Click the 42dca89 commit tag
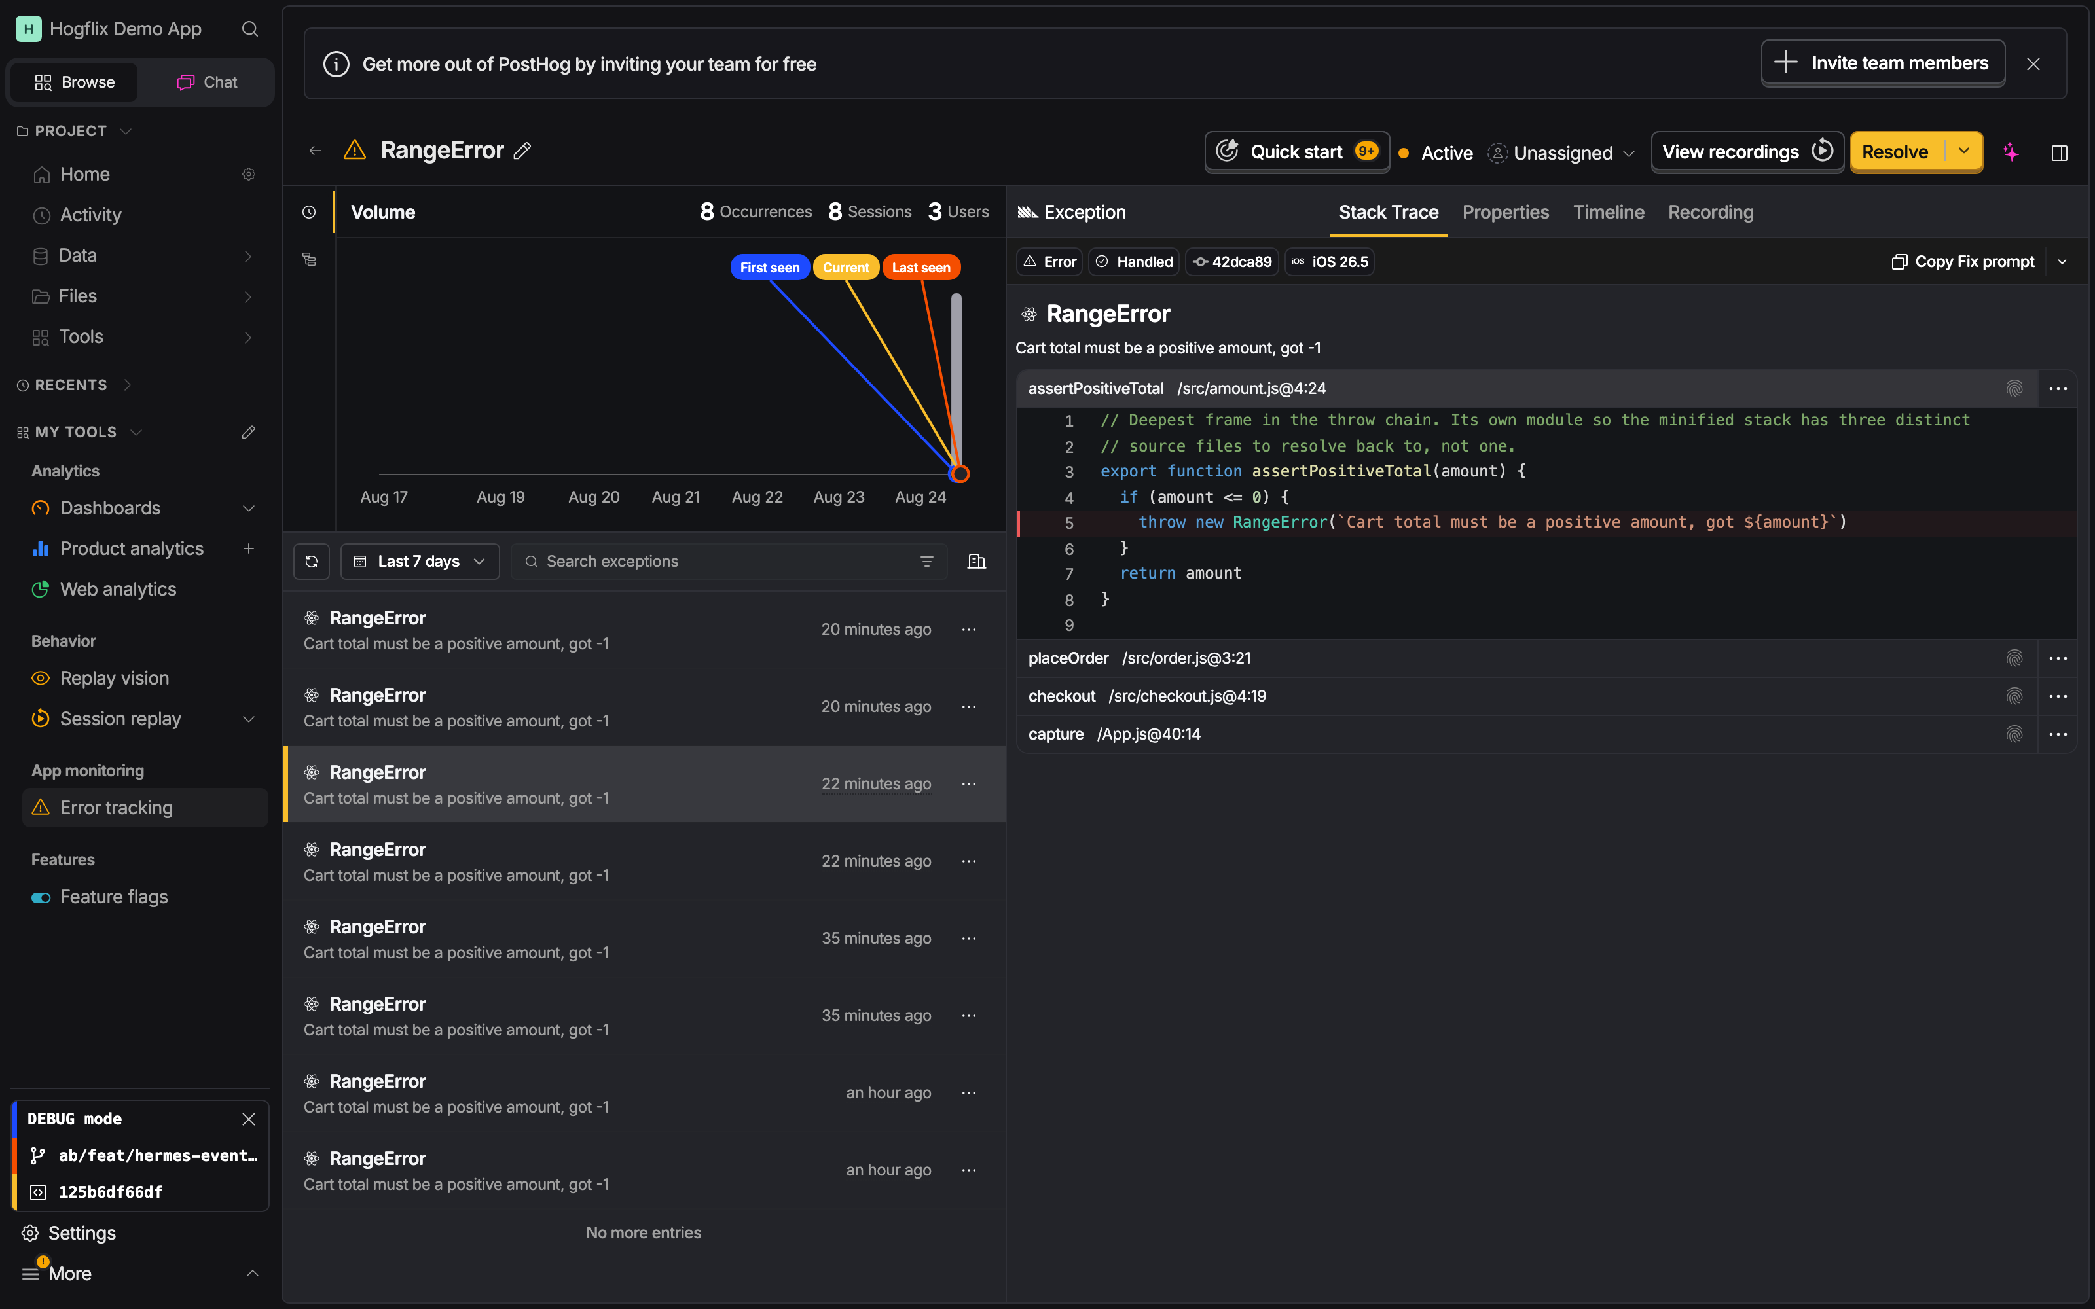Viewport: 2095px width, 1309px height. tap(1232, 261)
